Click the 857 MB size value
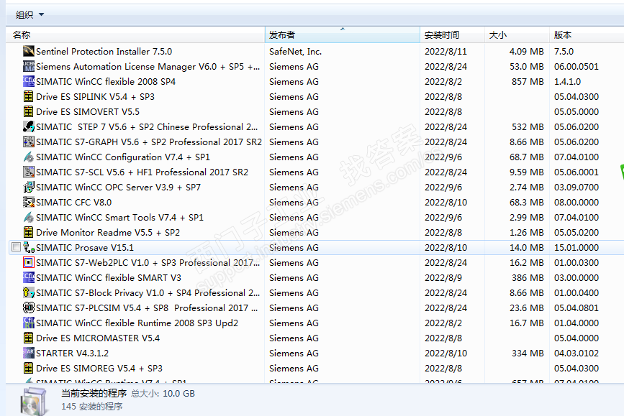Viewport: 624px width, 416px height. pos(528,81)
